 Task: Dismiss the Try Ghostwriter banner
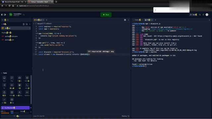31,108
